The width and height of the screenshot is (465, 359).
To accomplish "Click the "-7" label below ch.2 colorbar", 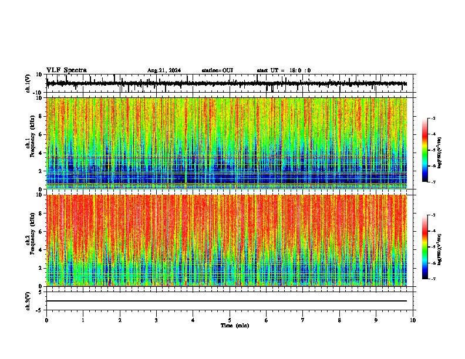I will 433,279.
